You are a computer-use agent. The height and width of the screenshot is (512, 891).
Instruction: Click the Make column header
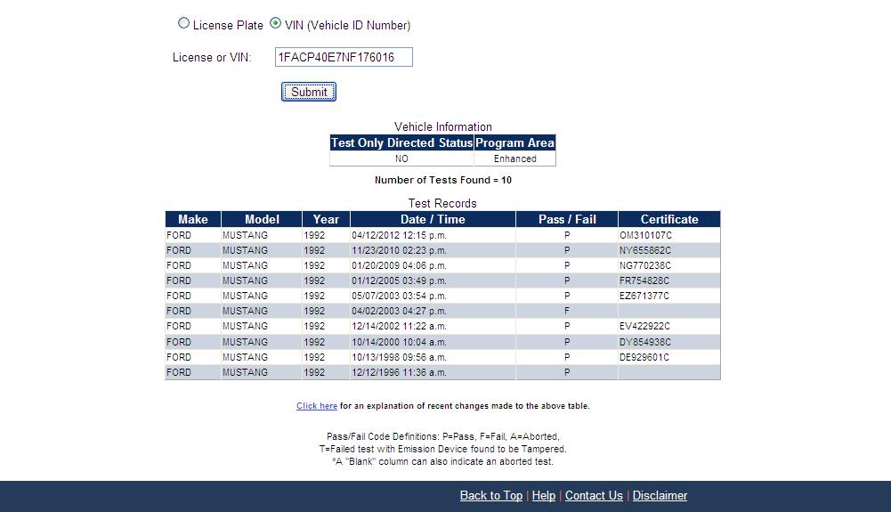(x=193, y=219)
